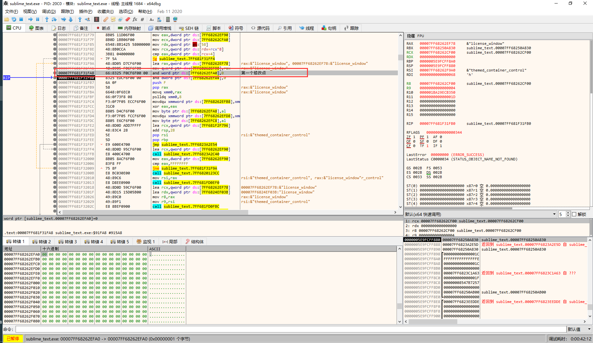The image size is (593, 343).
Task: Click the 已暂停 status indicator
Action: click(x=13, y=339)
